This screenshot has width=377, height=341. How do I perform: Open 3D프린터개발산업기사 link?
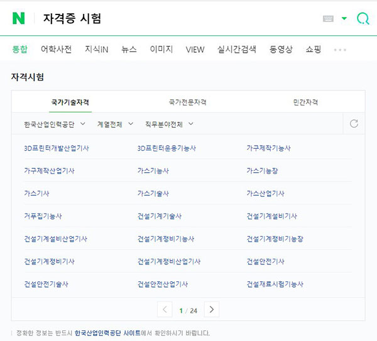pyautogui.click(x=56, y=148)
